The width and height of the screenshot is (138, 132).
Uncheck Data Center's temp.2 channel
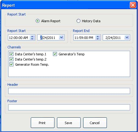tap(11, 59)
